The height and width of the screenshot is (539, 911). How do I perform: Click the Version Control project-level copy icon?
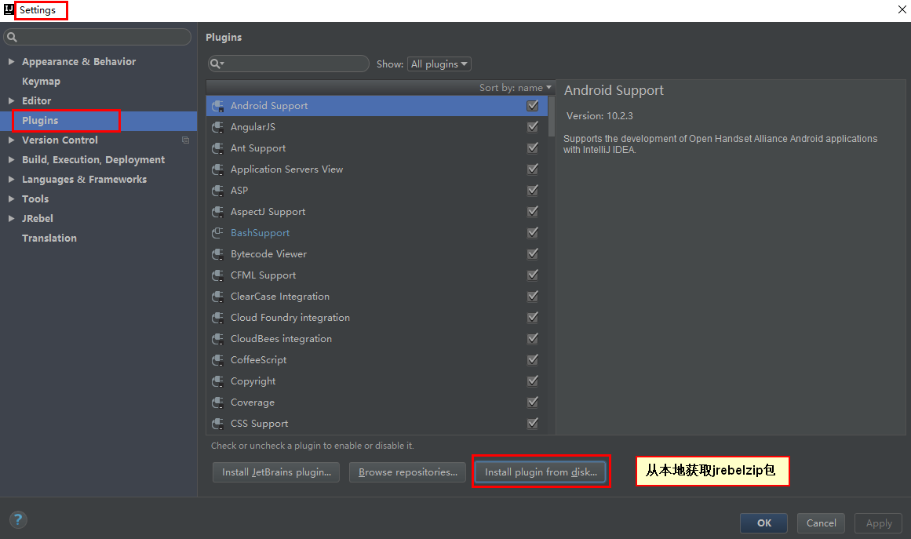pyautogui.click(x=185, y=140)
